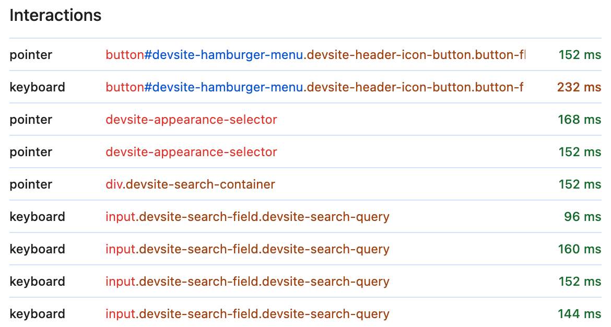Screen dimensions: 611x327
Task: Open the first devsite-appearance-selector entry
Action: 191,120
